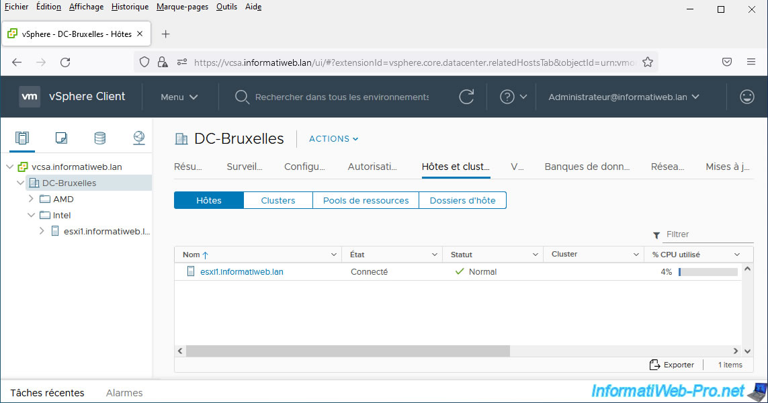Open the Résumé tab
The image size is (768, 403).
pyautogui.click(x=188, y=167)
